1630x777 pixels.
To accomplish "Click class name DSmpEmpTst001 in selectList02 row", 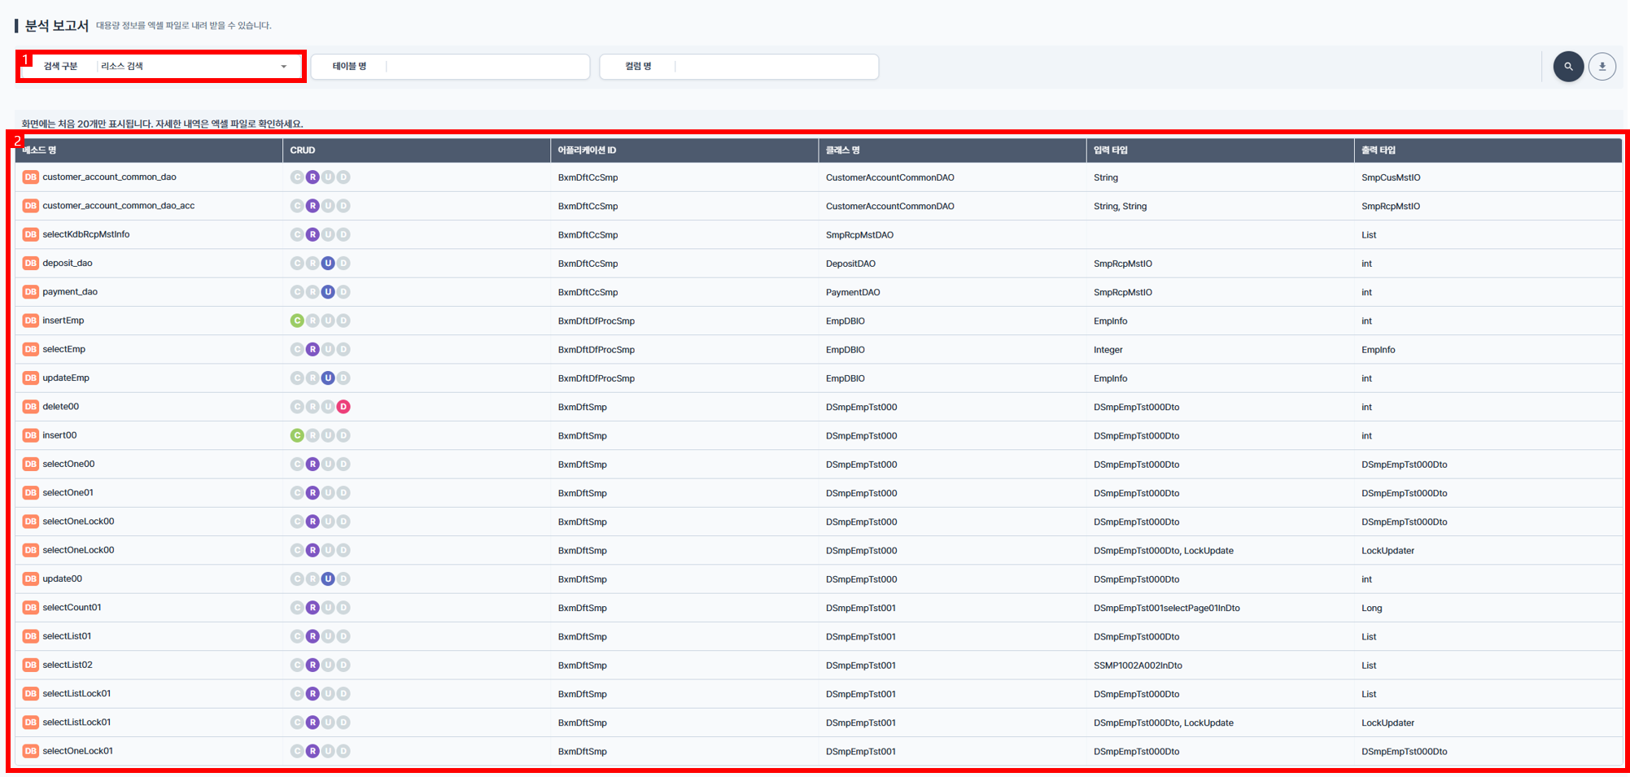I will [x=860, y=666].
